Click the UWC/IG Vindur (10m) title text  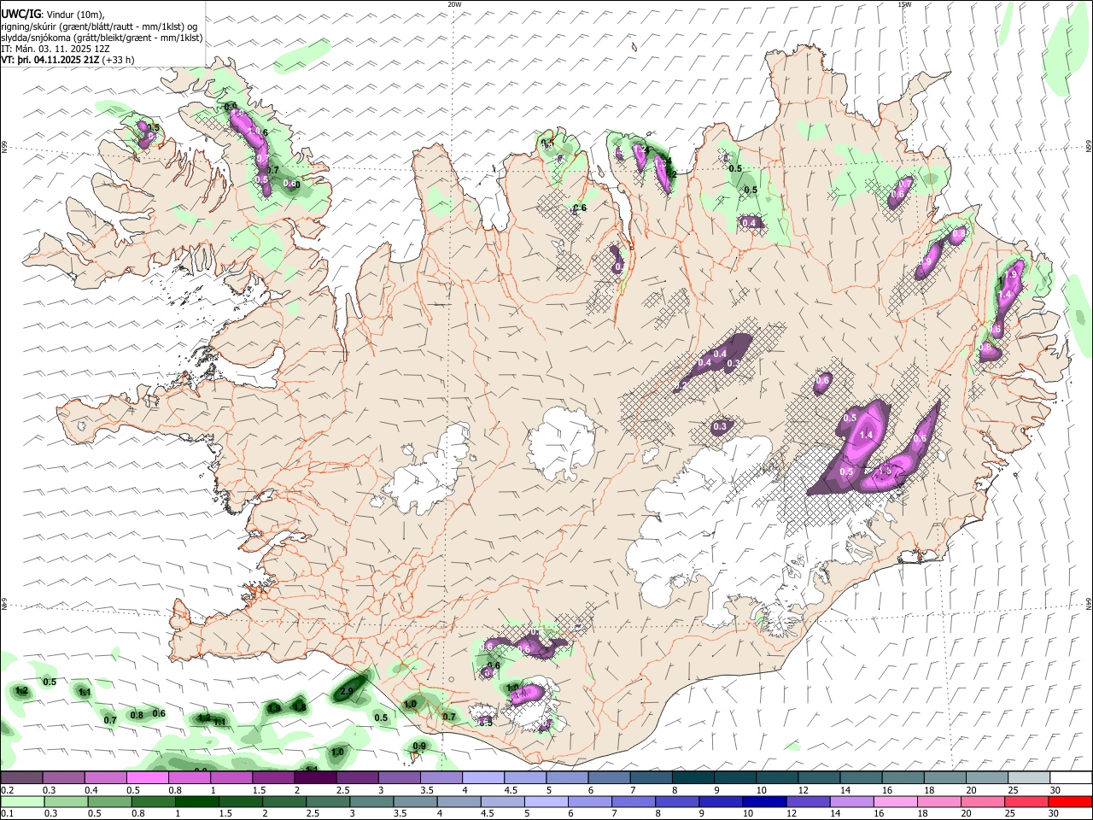click(52, 15)
